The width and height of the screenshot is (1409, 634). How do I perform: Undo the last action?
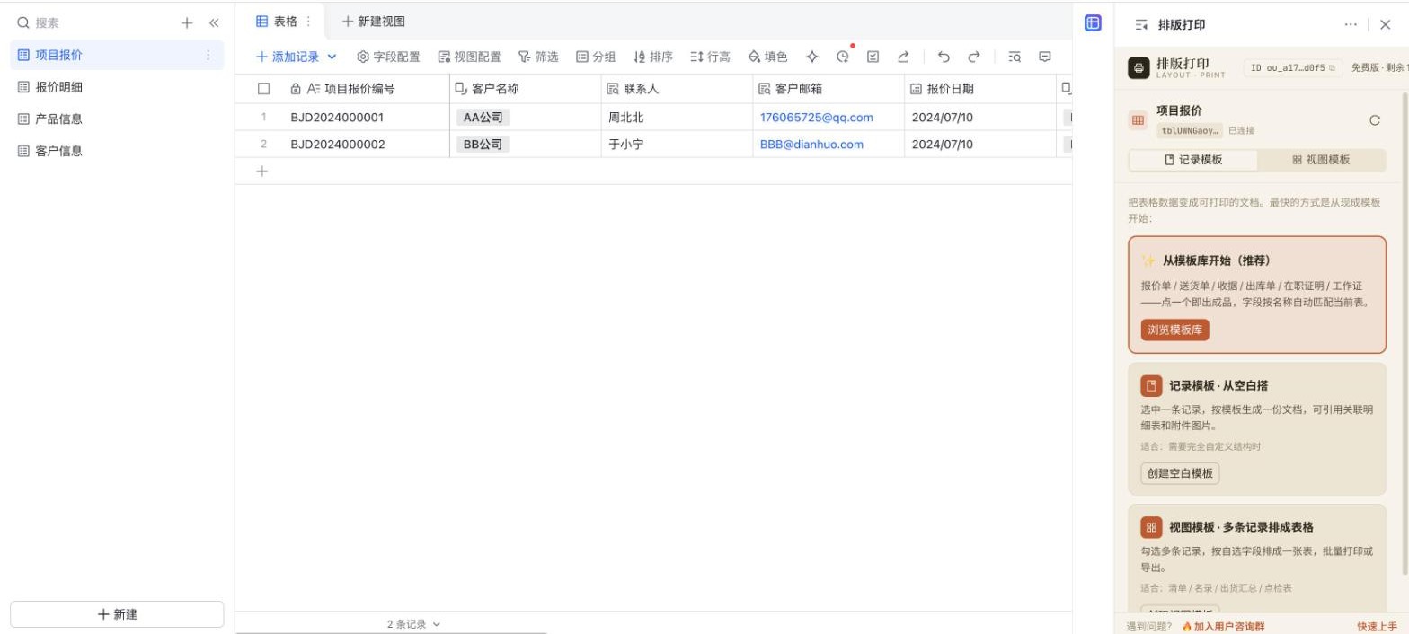[944, 57]
